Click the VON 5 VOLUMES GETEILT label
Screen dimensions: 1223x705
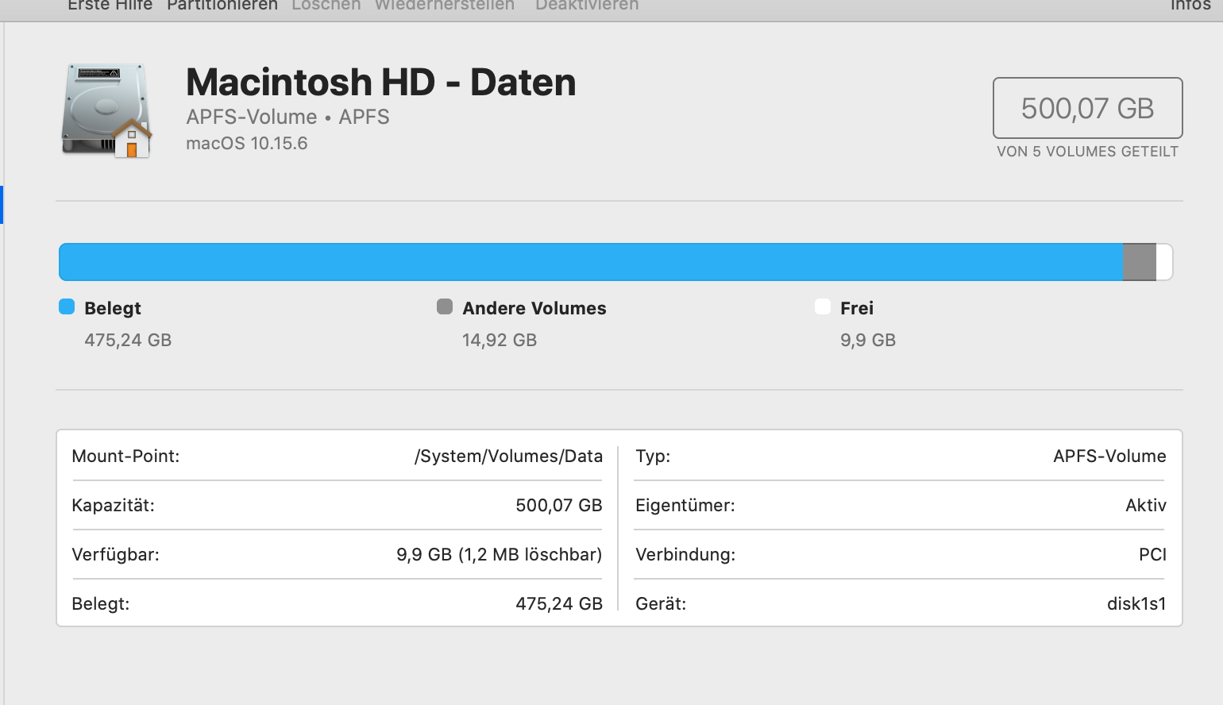coord(1087,152)
